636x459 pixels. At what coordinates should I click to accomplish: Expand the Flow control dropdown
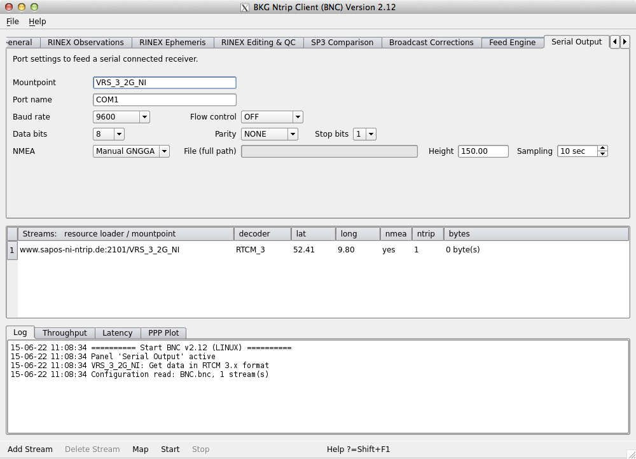click(272, 117)
